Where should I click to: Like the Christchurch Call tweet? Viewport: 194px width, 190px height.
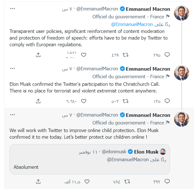coord(84,101)
